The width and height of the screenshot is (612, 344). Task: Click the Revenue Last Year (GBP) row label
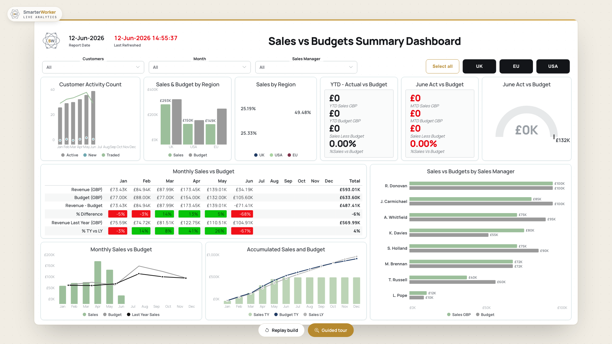[x=77, y=223]
